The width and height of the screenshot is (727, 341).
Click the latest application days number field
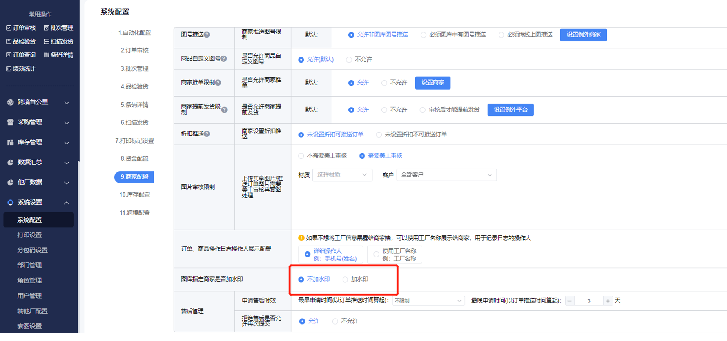click(x=589, y=301)
